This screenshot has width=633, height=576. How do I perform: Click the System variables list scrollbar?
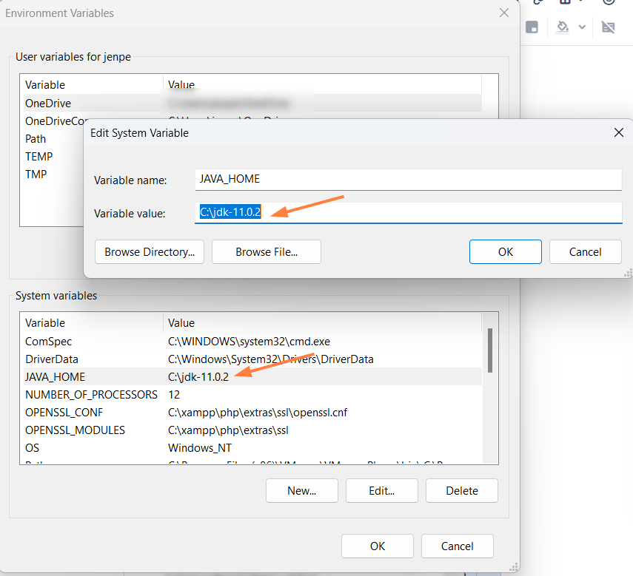[490, 352]
